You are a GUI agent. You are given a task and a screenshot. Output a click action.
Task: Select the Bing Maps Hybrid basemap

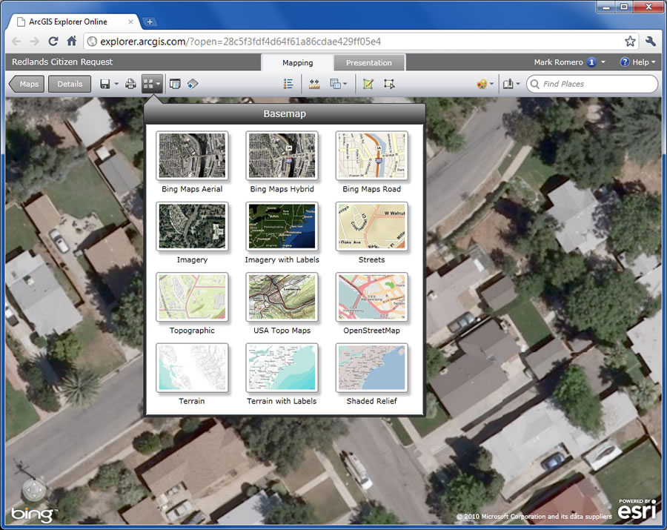(282, 156)
